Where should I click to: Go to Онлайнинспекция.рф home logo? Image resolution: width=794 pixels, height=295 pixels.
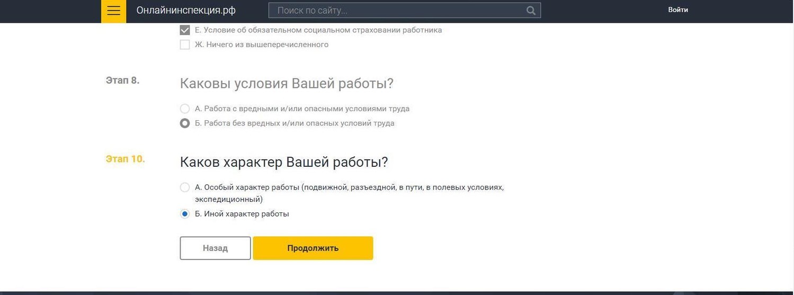(186, 11)
